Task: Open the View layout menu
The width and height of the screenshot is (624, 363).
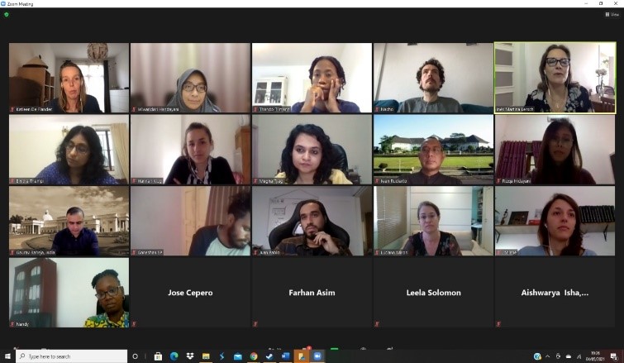Action: (612, 14)
